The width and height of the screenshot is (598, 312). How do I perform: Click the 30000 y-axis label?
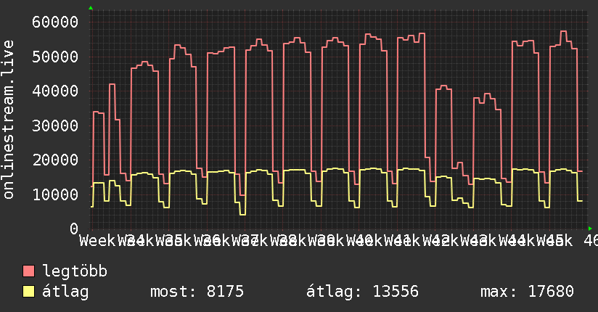click(x=55, y=126)
